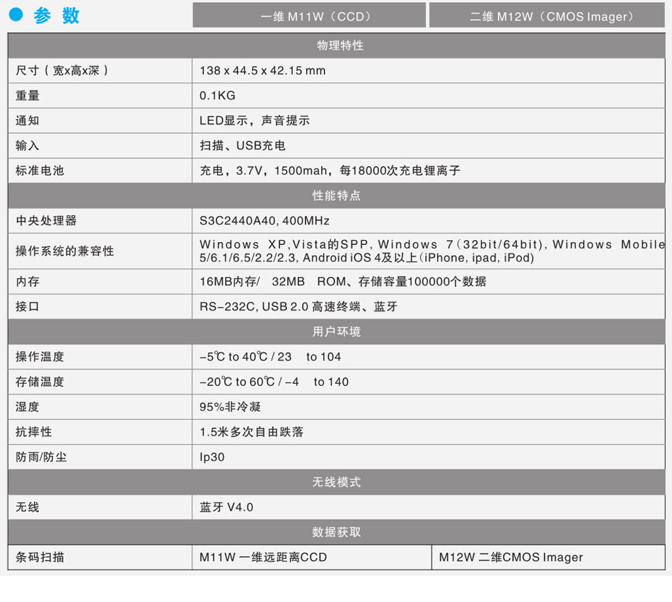The height and width of the screenshot is (602, 672).
Task: Click the blue circle bullet beside 参数
Action: coord(17,15)
